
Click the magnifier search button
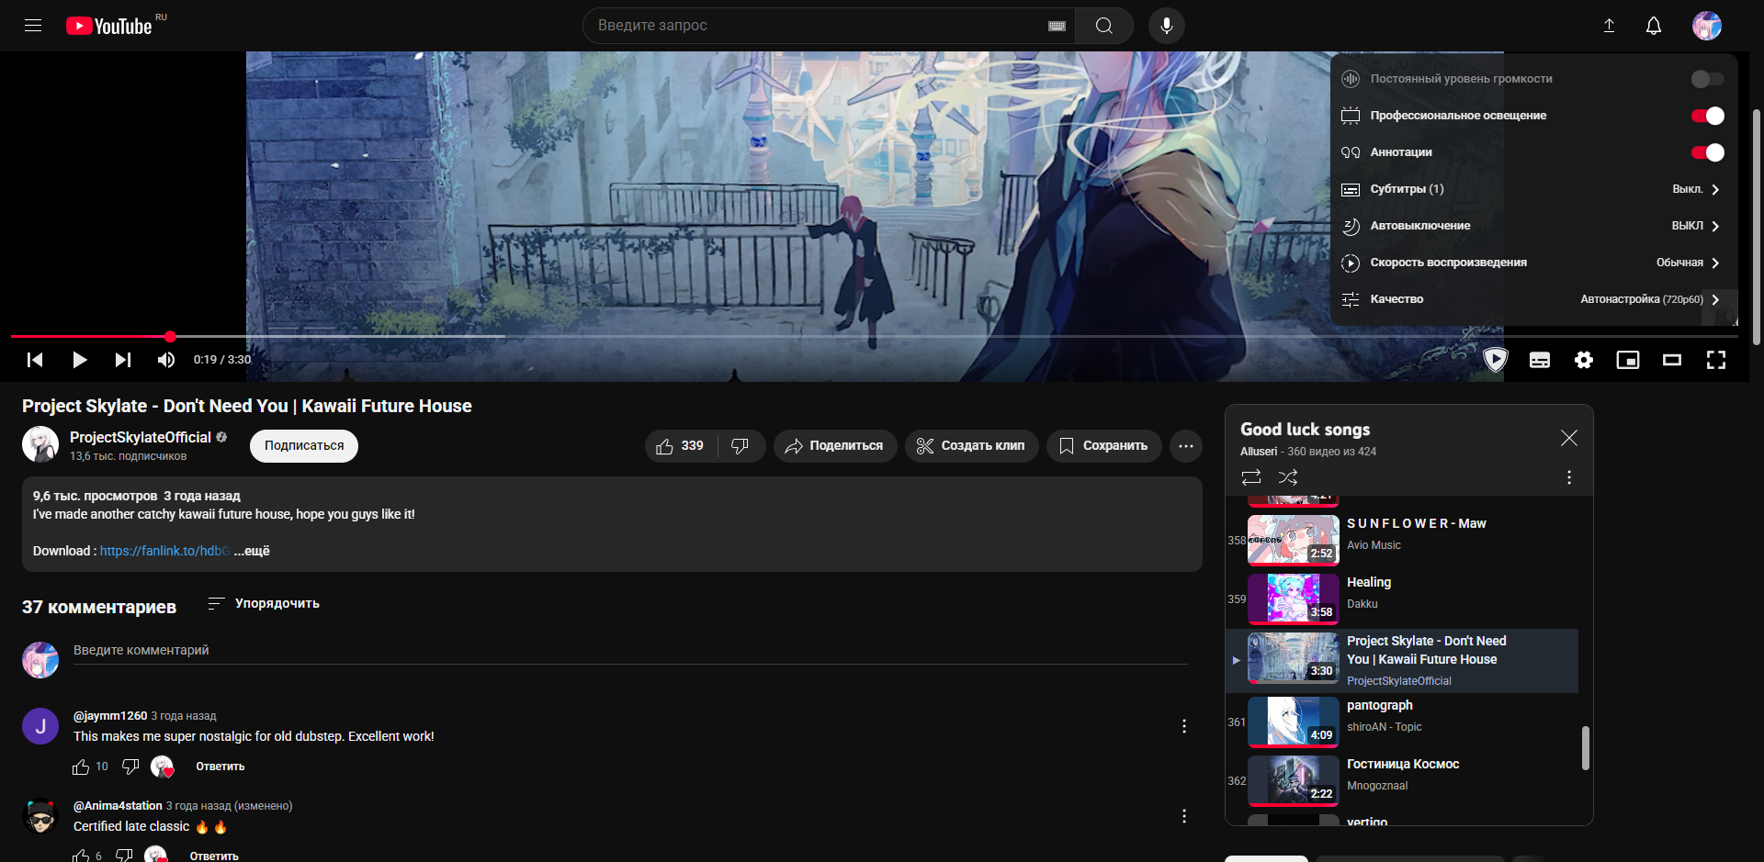[1104, 26]
